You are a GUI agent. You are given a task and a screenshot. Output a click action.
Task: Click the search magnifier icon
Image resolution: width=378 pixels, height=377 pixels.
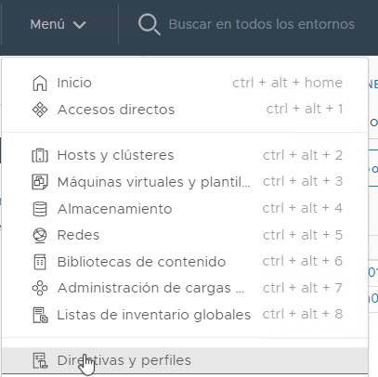tap(149, 24)
